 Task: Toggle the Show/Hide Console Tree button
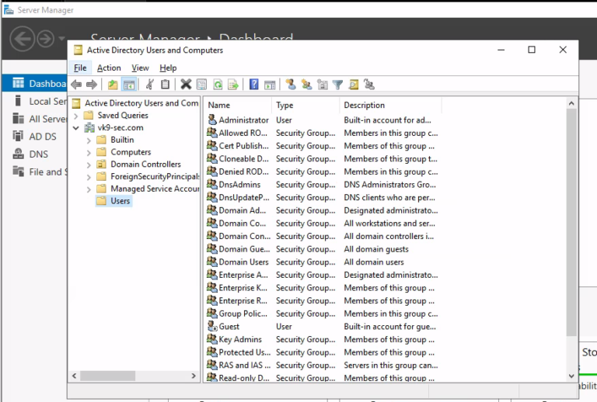coord(129,85)
